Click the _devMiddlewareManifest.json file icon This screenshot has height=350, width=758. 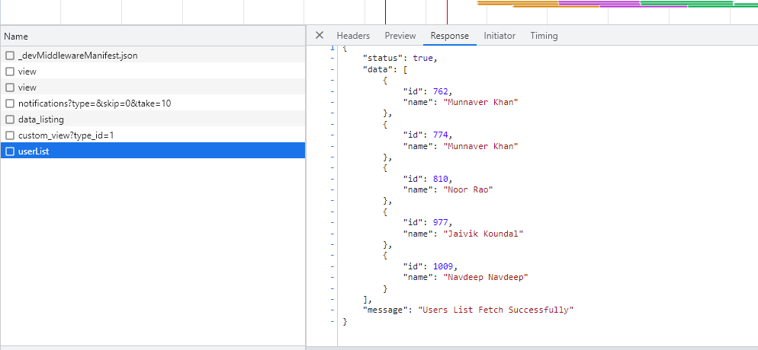coord(10,56)
